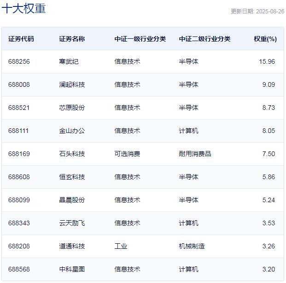Click the update date 2025-08-26

(270, 12)
